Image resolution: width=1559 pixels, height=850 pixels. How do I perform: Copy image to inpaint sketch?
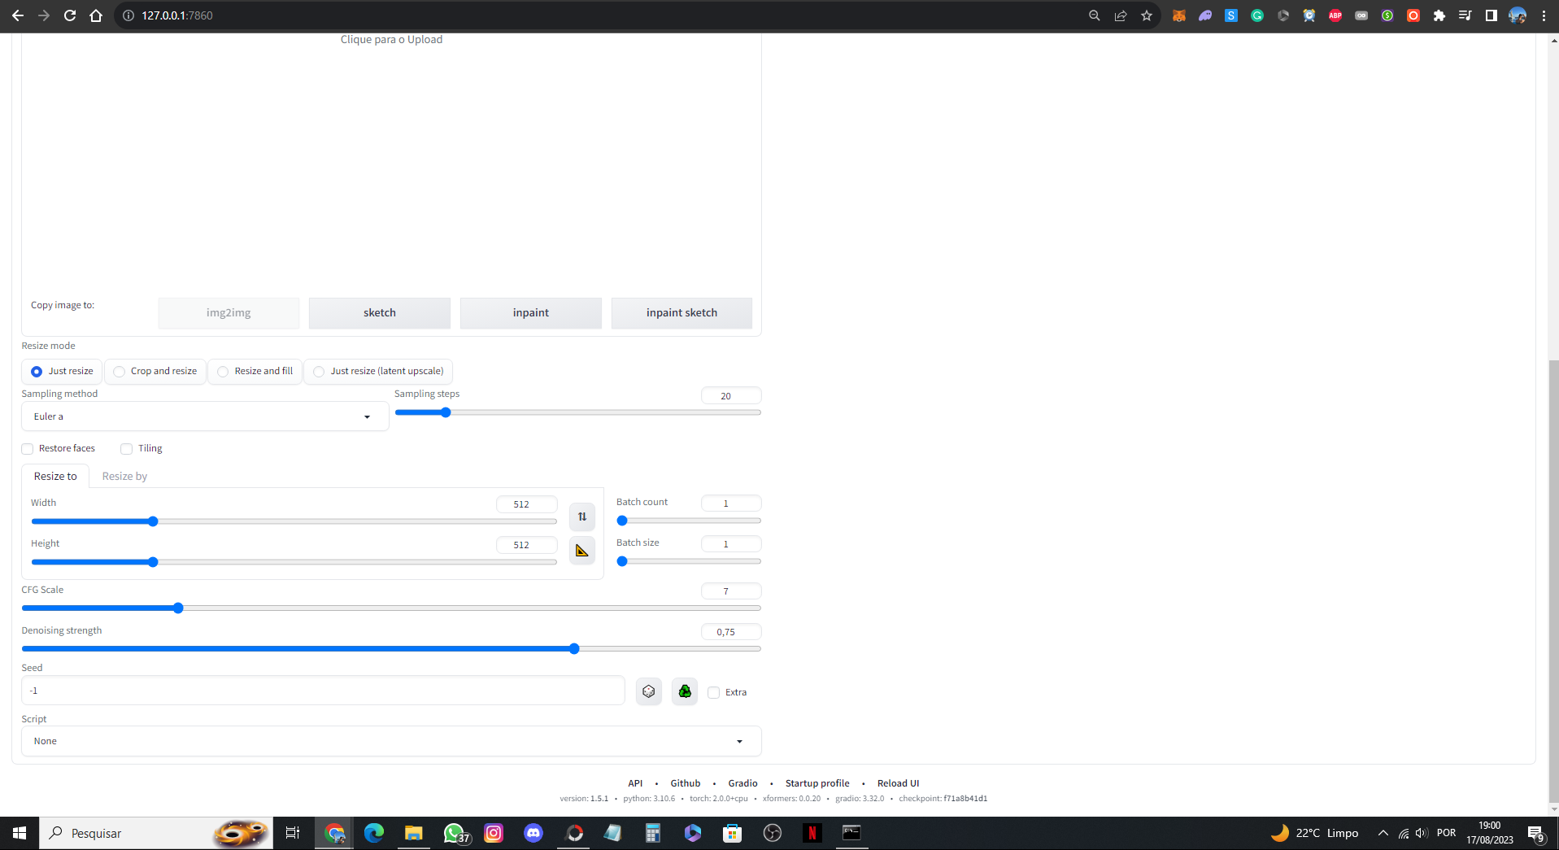pyautogui.click(x=682, y=312)
